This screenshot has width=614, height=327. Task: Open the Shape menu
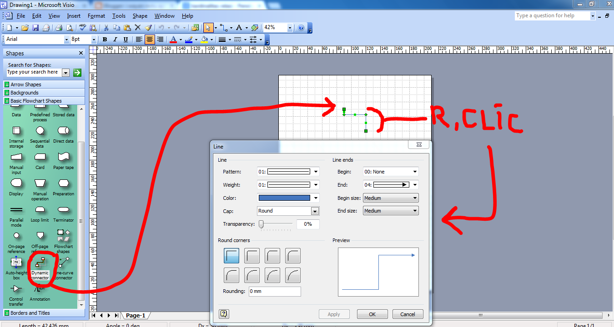tap(140, 16)
